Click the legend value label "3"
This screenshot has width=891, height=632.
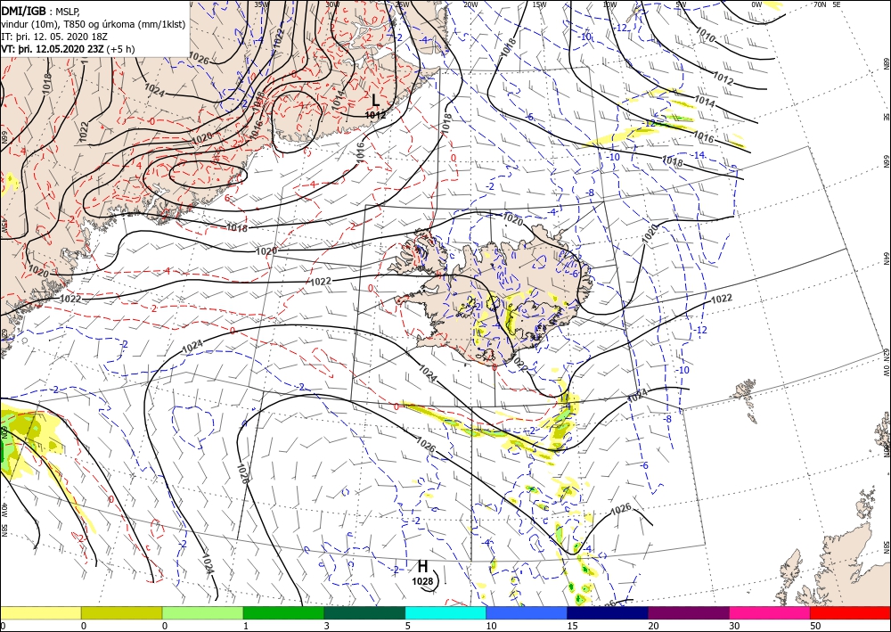(327, 627)
